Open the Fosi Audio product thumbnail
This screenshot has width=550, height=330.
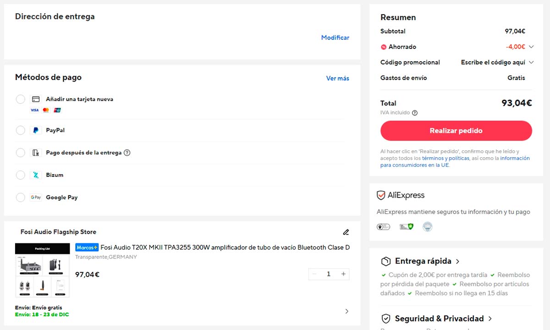point(43,270)
